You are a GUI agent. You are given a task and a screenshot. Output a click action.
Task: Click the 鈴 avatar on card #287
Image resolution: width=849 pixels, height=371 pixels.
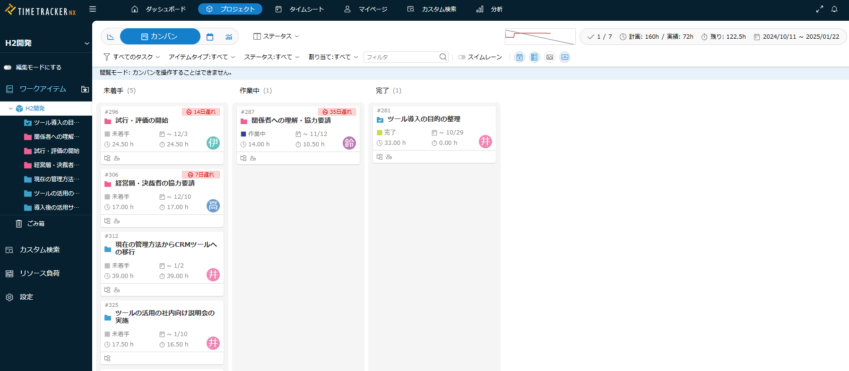click(x=349, y=143)
